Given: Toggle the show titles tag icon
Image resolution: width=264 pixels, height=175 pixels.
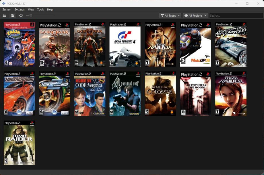Looking at the screenshot, I should click(21, 15).
